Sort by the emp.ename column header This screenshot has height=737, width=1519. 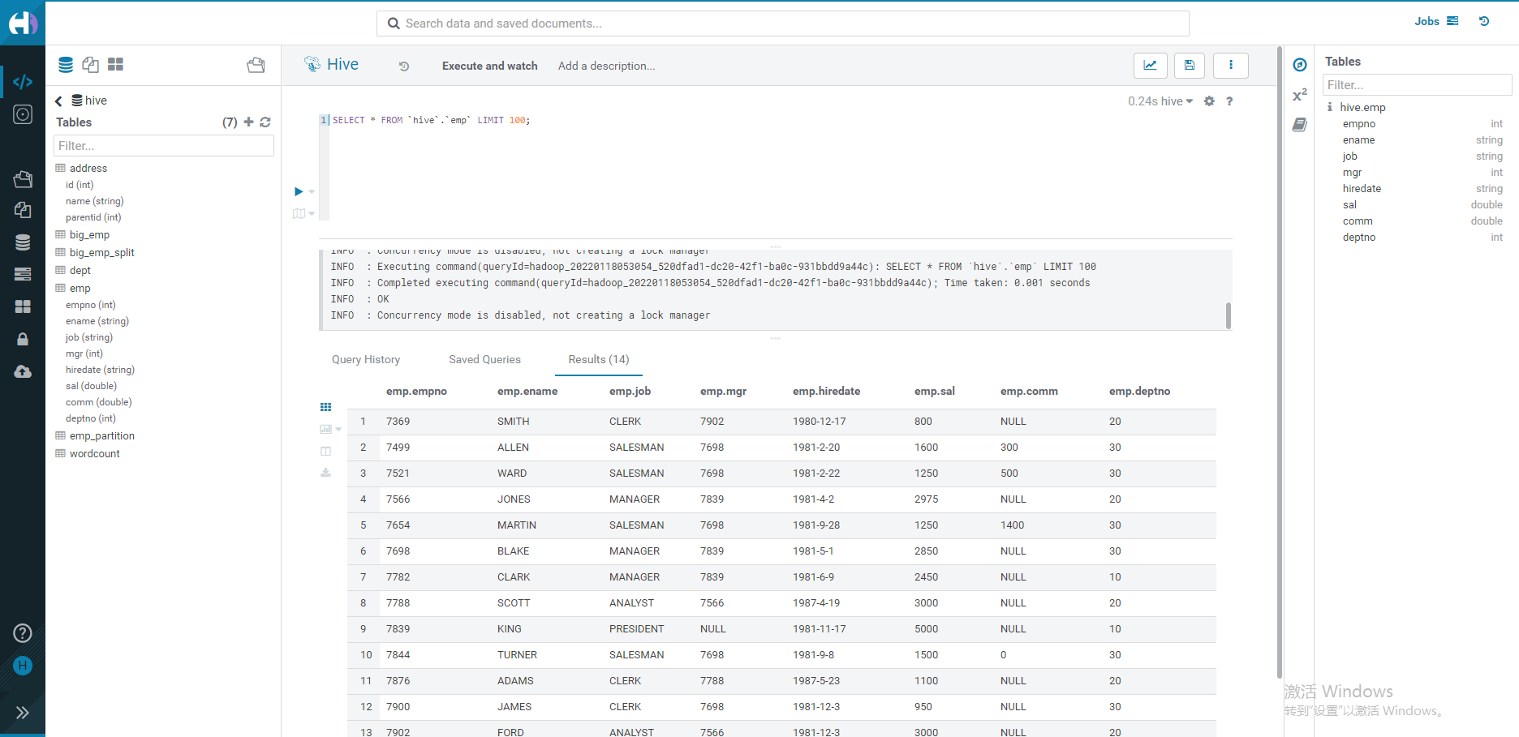point(527,391)
